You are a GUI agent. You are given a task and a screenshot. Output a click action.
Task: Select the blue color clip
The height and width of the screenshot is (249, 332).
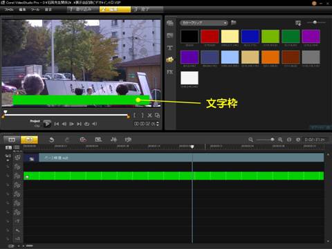(250, 36)
